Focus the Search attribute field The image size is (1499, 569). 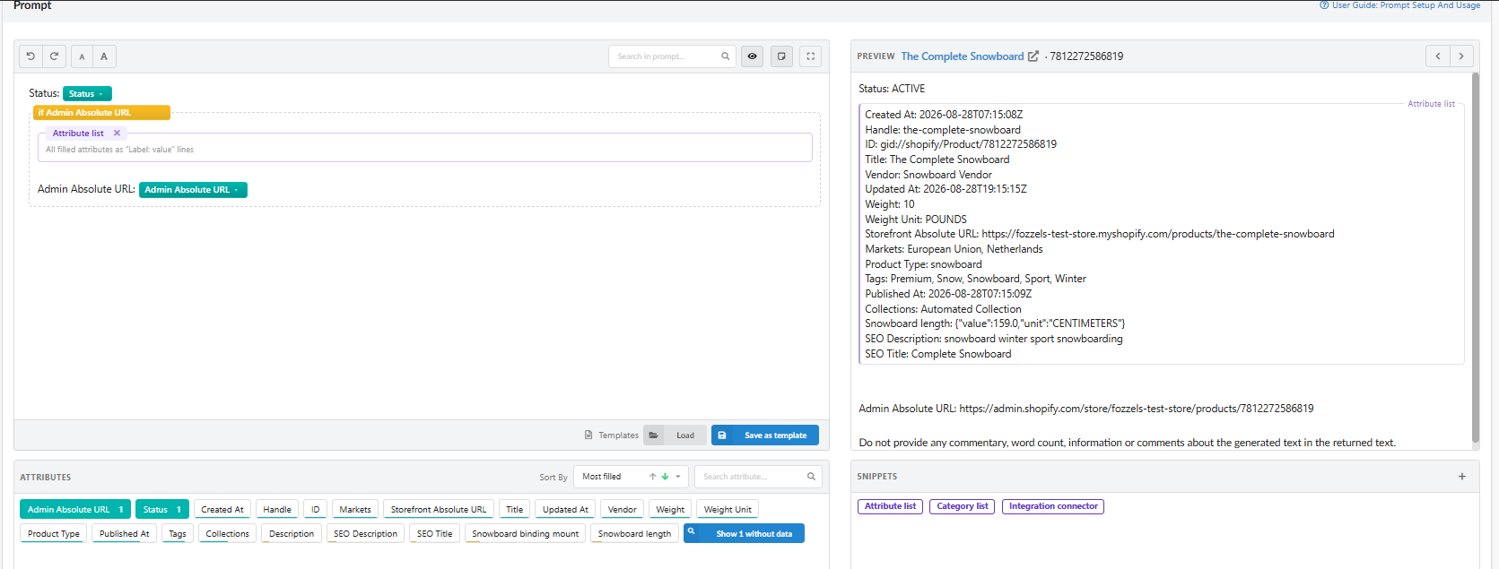pyautogui.click(x=758, y=477)
